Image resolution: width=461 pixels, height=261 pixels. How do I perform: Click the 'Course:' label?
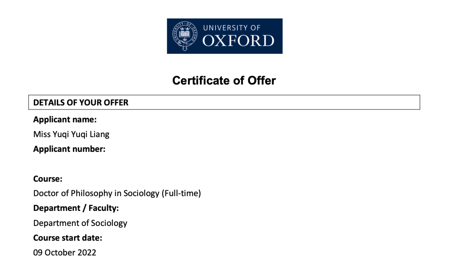point(48,179)
